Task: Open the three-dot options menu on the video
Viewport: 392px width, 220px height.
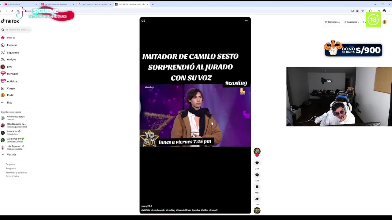Action: (x=247, y=21)
